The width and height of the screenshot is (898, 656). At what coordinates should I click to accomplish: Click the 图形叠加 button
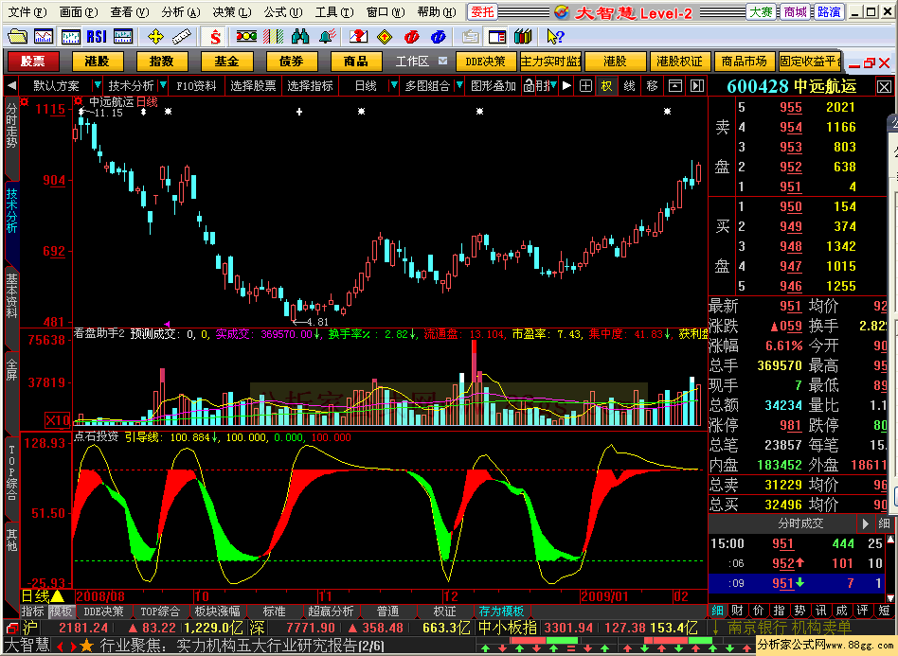coord(494,86)
